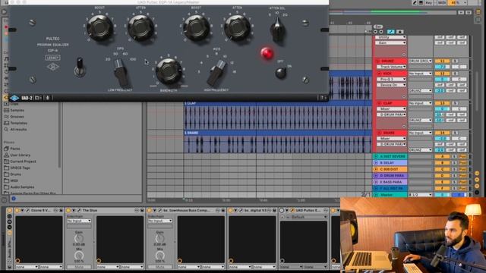Open the Grooves browser category
The image size is (486, 273).
coord(17,117)
